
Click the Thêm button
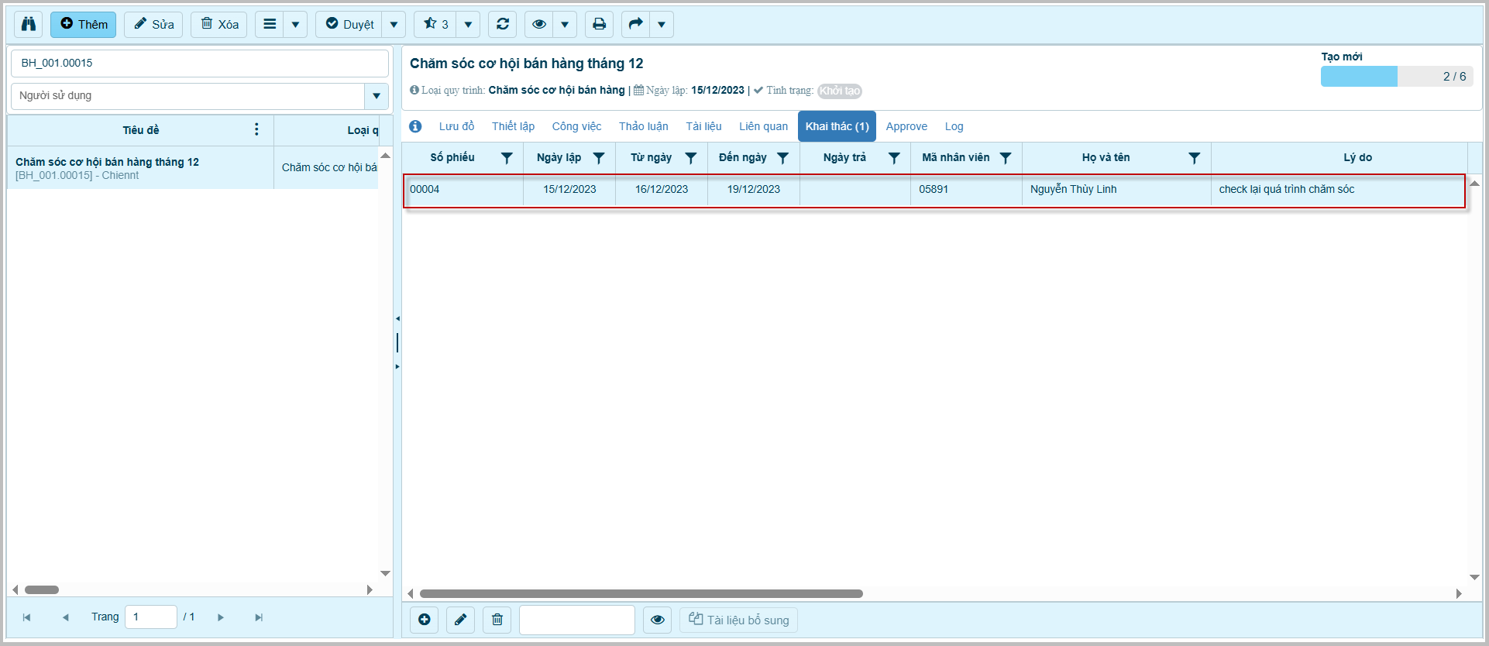point(84,24)
